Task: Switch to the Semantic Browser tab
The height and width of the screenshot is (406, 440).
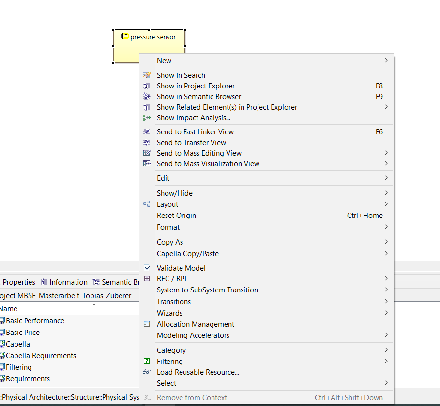Action: coord(116,282)
